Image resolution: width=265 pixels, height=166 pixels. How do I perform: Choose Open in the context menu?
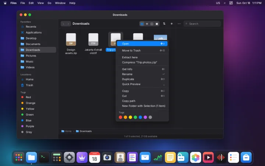point(142,44)
